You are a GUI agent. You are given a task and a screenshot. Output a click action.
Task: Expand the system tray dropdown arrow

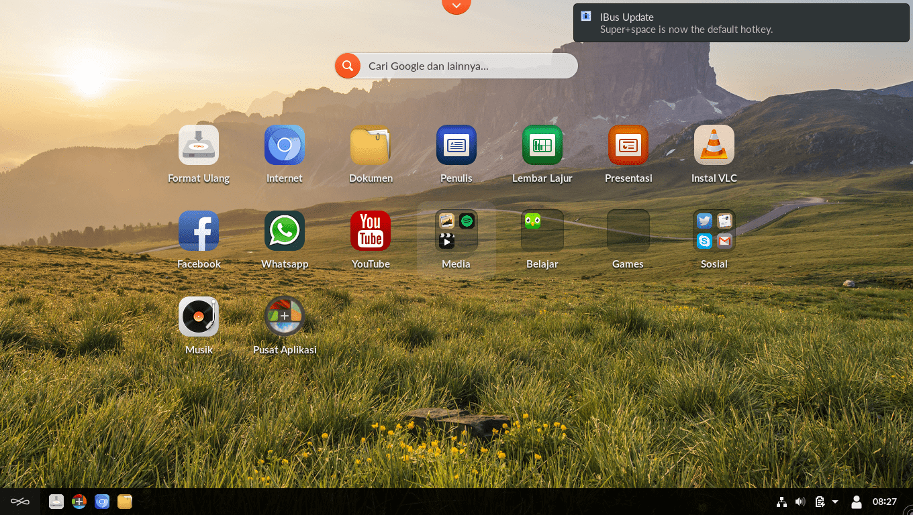pyautogui.click(x=835, y=502)
